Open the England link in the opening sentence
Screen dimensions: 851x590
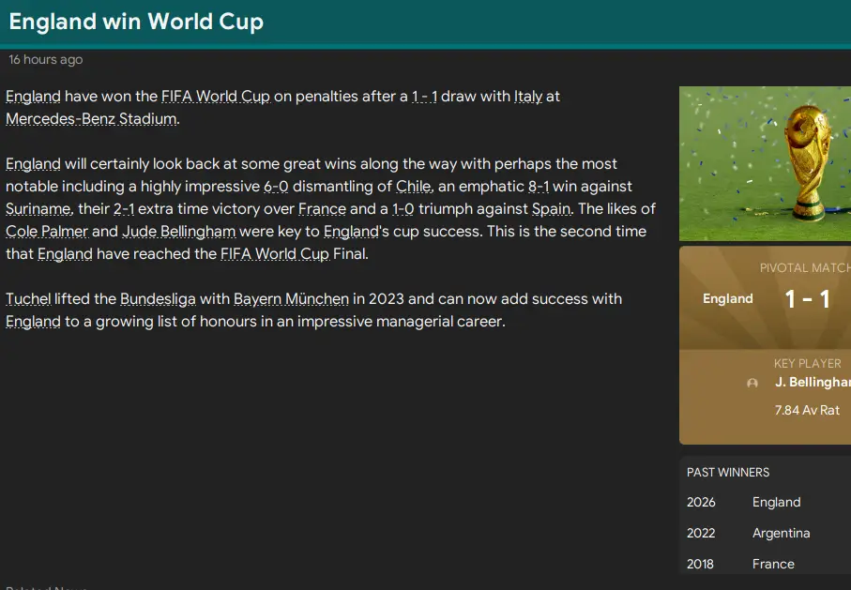tap(31, 96)
